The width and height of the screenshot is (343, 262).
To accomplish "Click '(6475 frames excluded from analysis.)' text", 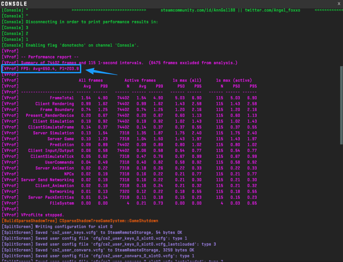I will click(x=193, y=63).
